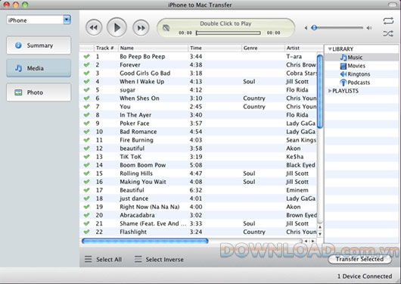This screenshot has width=401, height=284.
Task: Click the Music library note icon
Action: coord(343,58)
